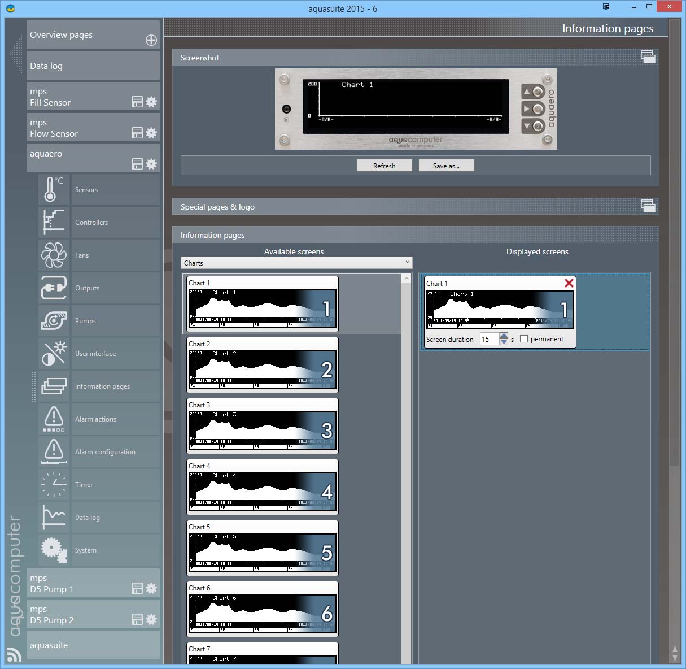
Task: Open the Outputs plug icon
Action: click(54, 288)
